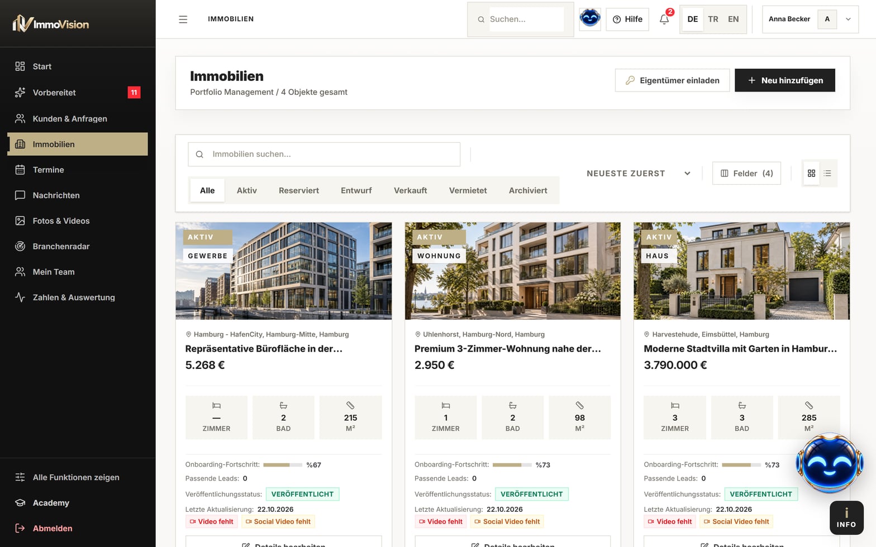
Task: Click the INFO button
Action: pos(846,518)
